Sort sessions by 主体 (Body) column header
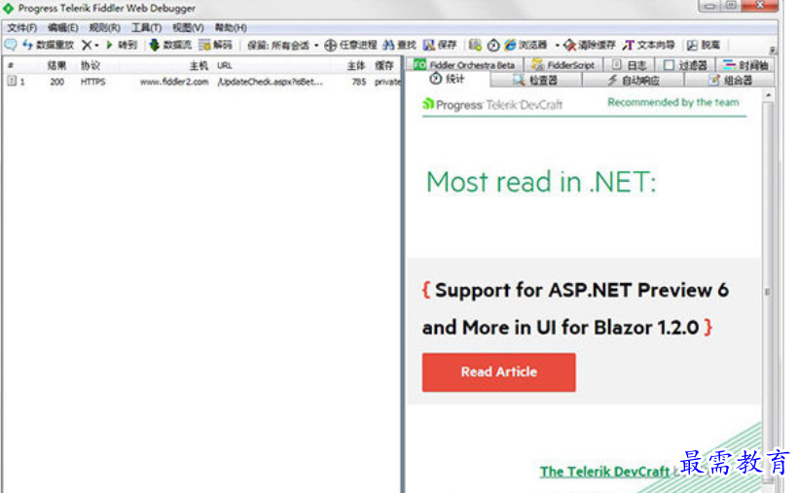This screenshot has height=493, width=798. [356, 65]
